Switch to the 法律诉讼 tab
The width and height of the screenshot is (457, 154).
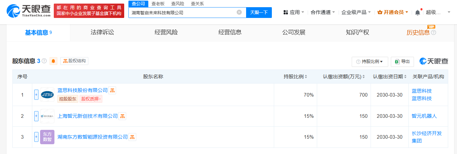coord(102,32)
